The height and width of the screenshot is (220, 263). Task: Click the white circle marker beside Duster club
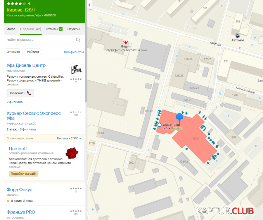[x=159, y=125]
